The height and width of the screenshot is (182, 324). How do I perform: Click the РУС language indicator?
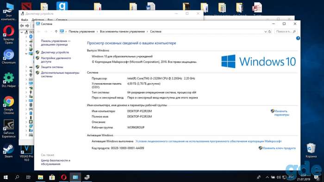(291, 177)
